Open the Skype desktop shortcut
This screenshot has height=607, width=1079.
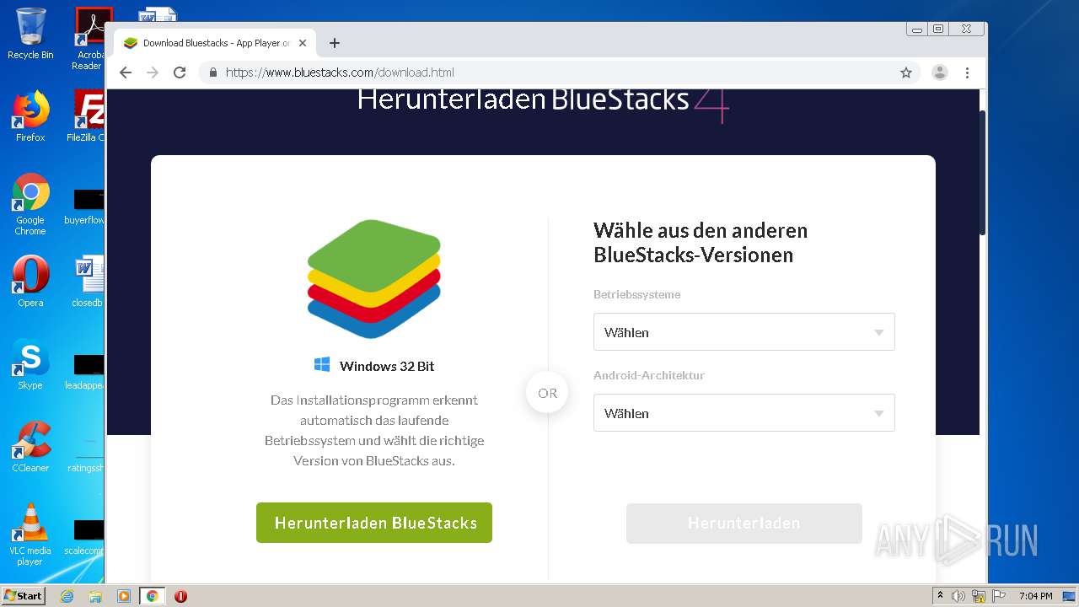pyautogui.click(x=30, y=364)
